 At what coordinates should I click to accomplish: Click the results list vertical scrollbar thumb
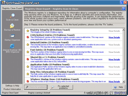pos(124,50)
